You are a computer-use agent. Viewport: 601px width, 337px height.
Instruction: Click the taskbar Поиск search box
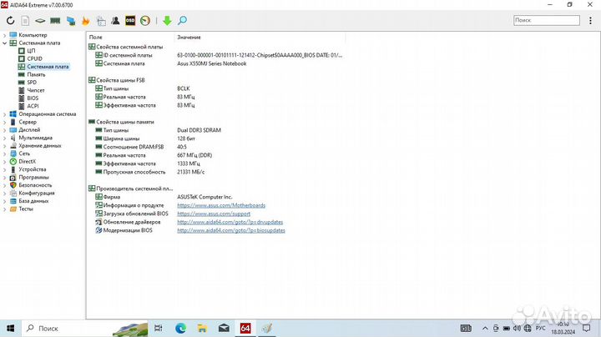84,328
